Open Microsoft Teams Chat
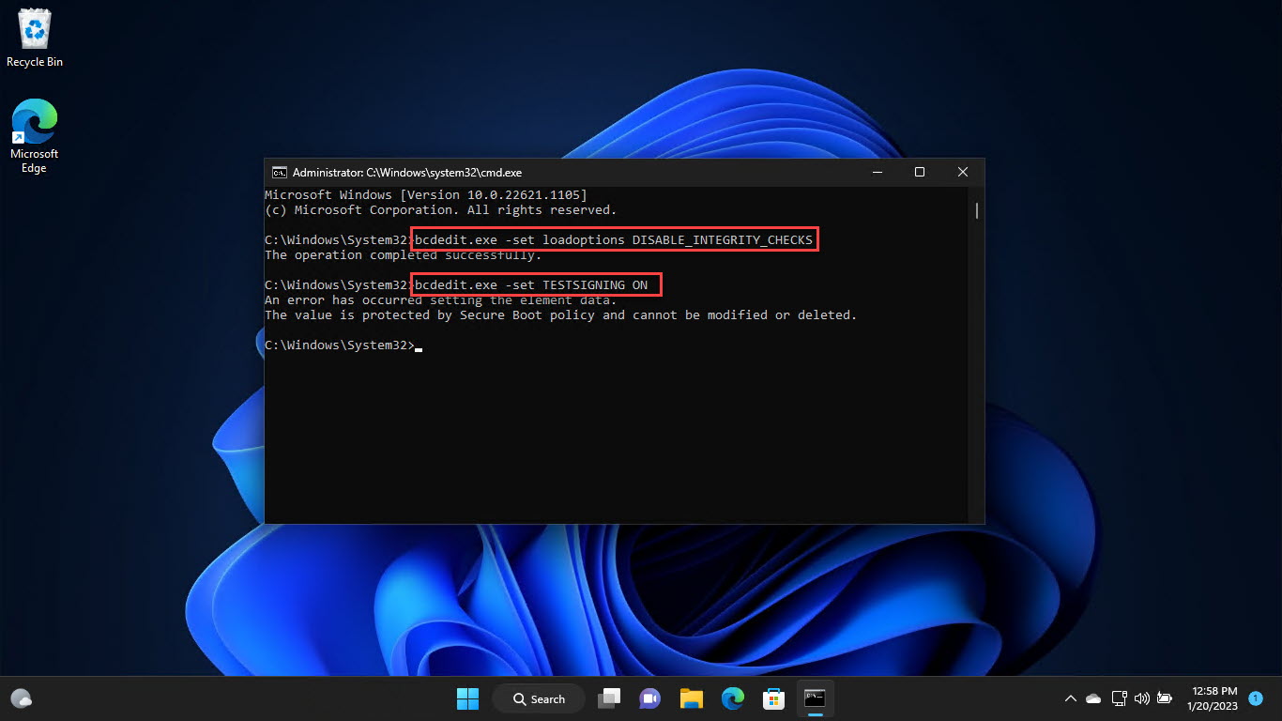The image size is (1282, 721). pyautogui.click(x=649, y=698)
